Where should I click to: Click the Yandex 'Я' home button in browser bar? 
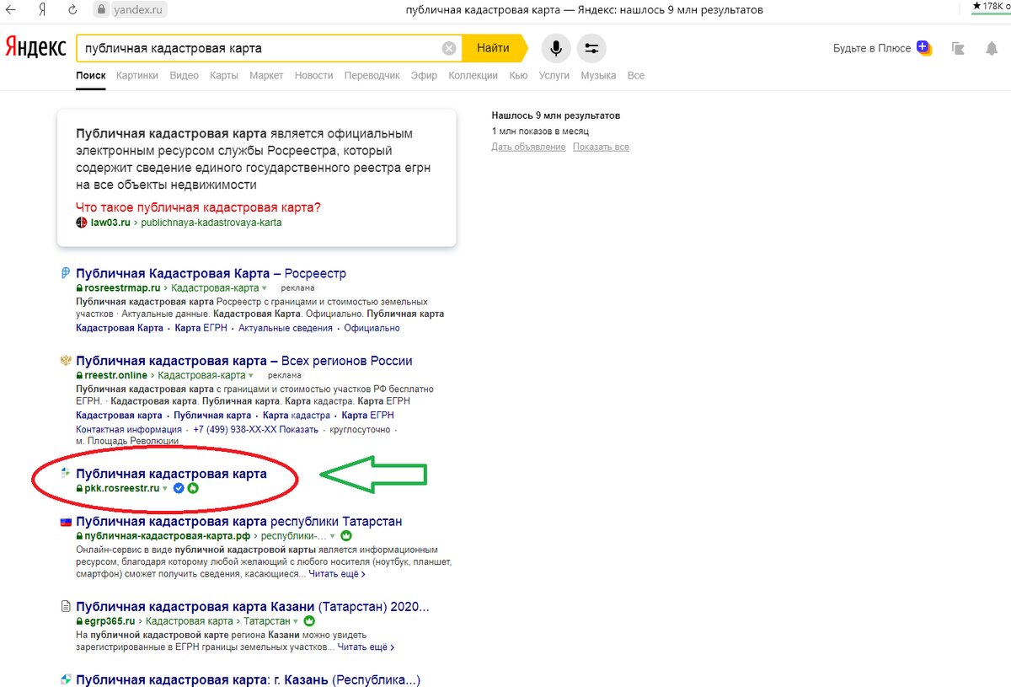pos(43,10)
